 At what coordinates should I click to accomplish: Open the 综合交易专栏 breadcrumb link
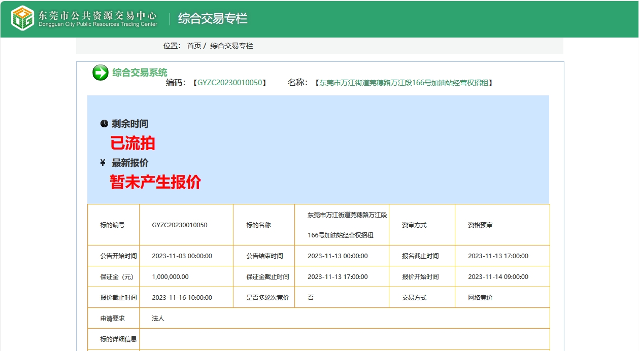(231, 46)
